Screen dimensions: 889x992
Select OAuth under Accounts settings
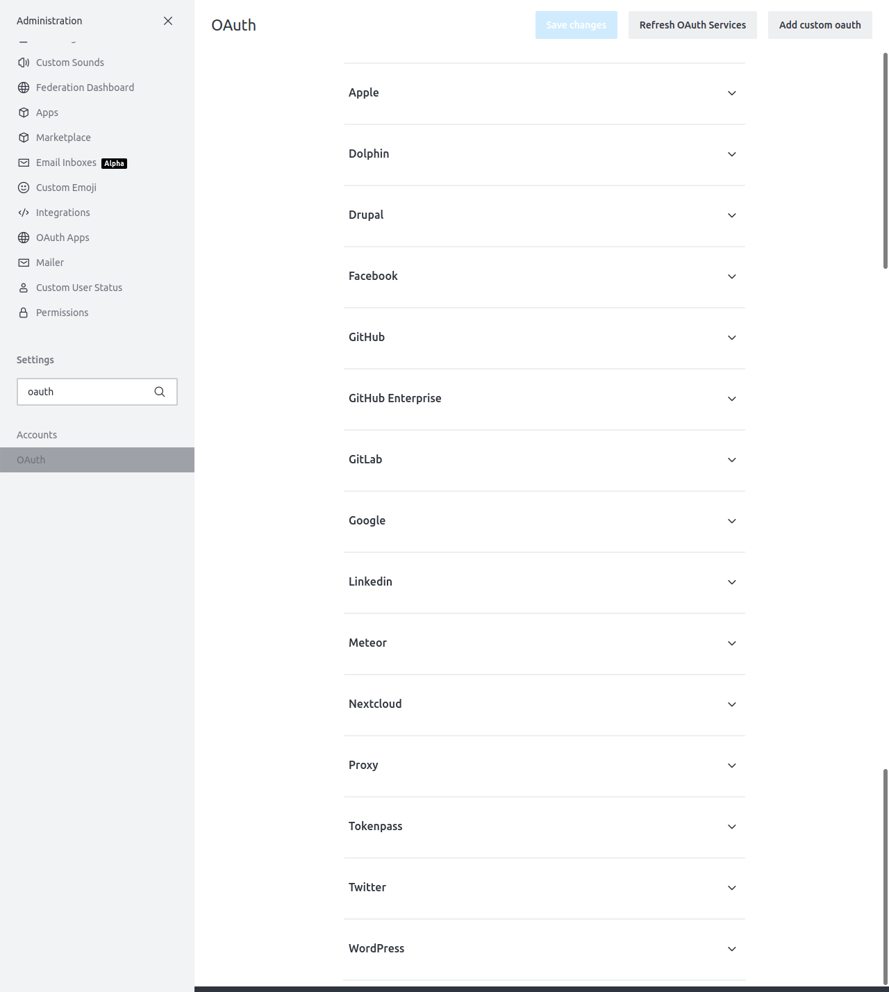point(29,459)
